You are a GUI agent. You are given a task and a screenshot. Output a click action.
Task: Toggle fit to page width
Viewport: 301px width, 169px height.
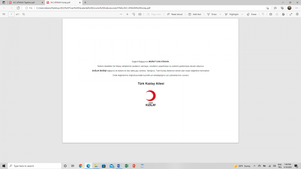(x=140, y=14)
